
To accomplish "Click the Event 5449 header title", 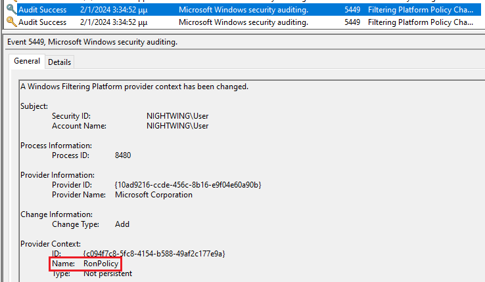I will coord(92,42).
